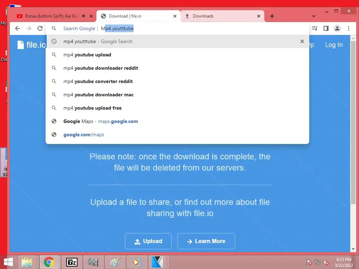The image size is (359, 269).
Task: Open the taskbar clock showing 6:25 PM
Action: (x=344, y=262)
